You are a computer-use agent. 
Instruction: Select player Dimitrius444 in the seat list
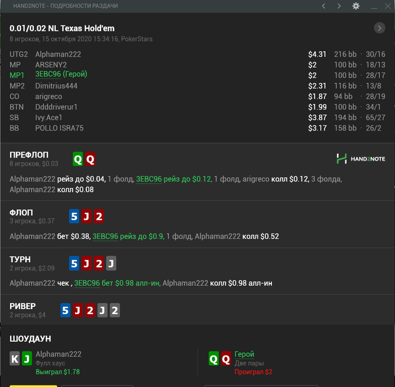point(56,86)
